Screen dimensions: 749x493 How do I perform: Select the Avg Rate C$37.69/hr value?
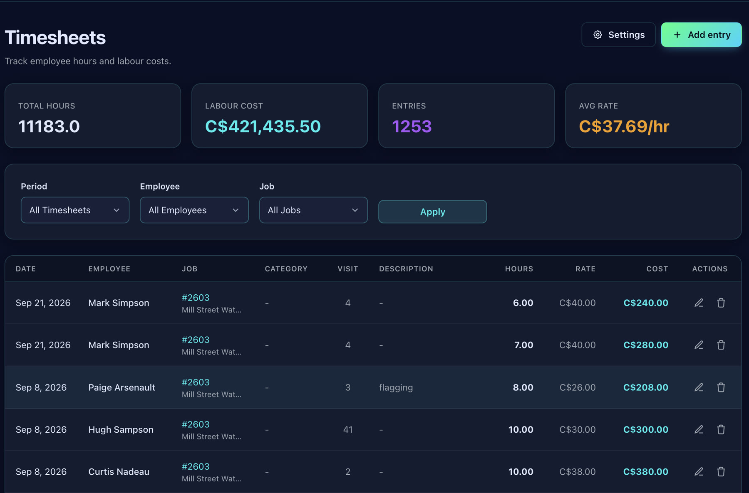[x=624, y=126]
